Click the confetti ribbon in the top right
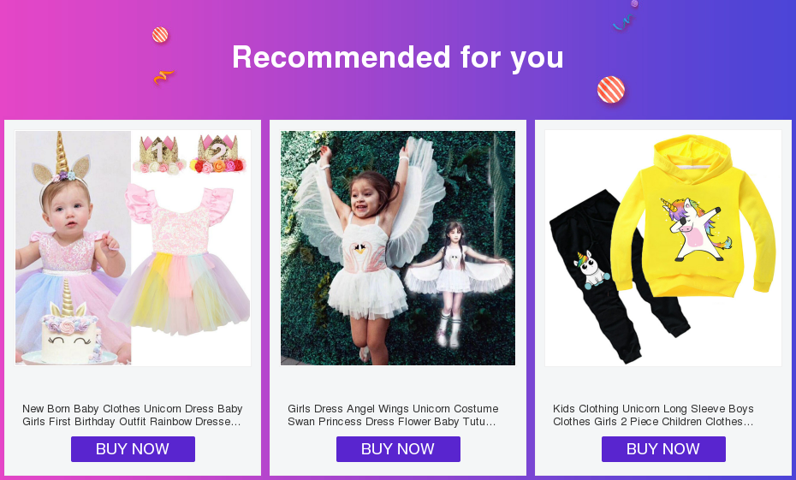The width and height of the screenshot is (796, 480). (x=624, y=21)
